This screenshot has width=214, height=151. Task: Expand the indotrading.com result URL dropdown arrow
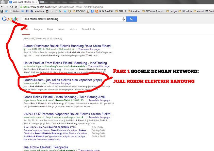pyautogui.click(x=87, y=66)
